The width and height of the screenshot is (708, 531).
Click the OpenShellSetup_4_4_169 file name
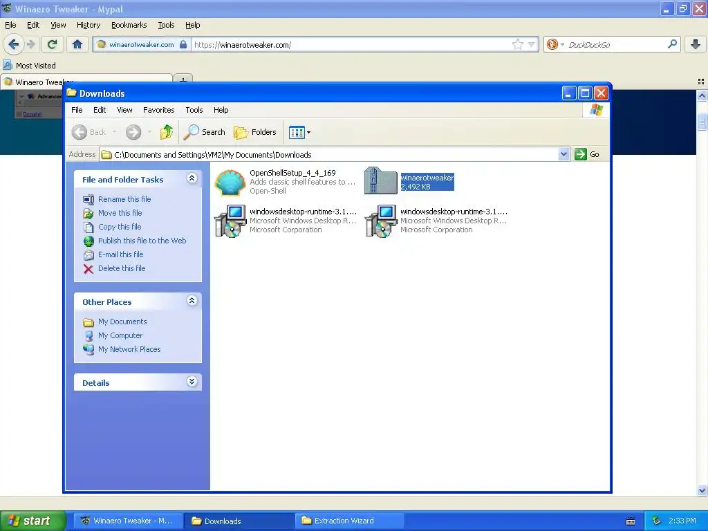292,173
